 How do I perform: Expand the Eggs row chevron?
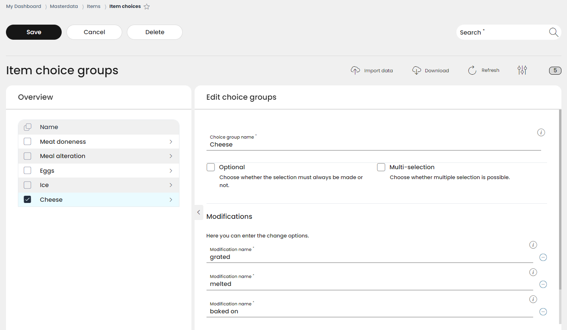[171, 171]
